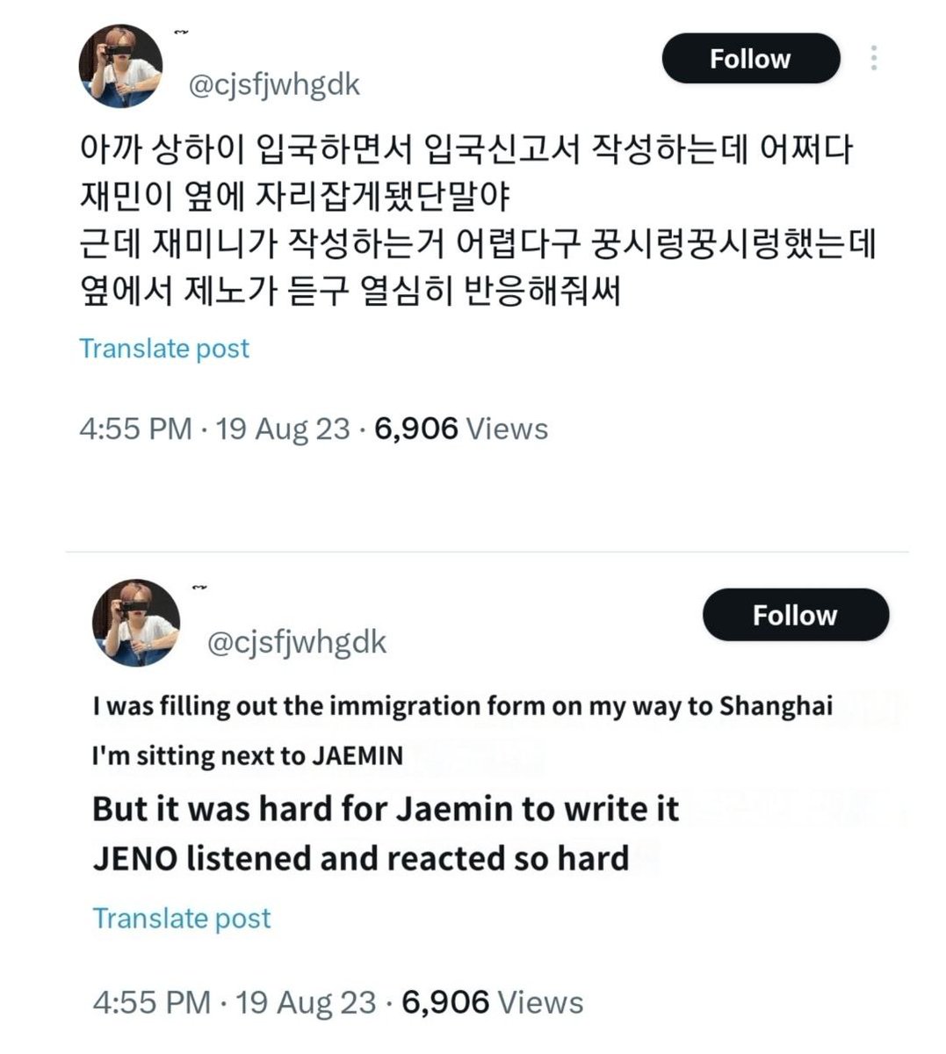Click "But it was hard for Jaemin to write it"
Screen dimensions: 946x1054
tap(386, 808)
